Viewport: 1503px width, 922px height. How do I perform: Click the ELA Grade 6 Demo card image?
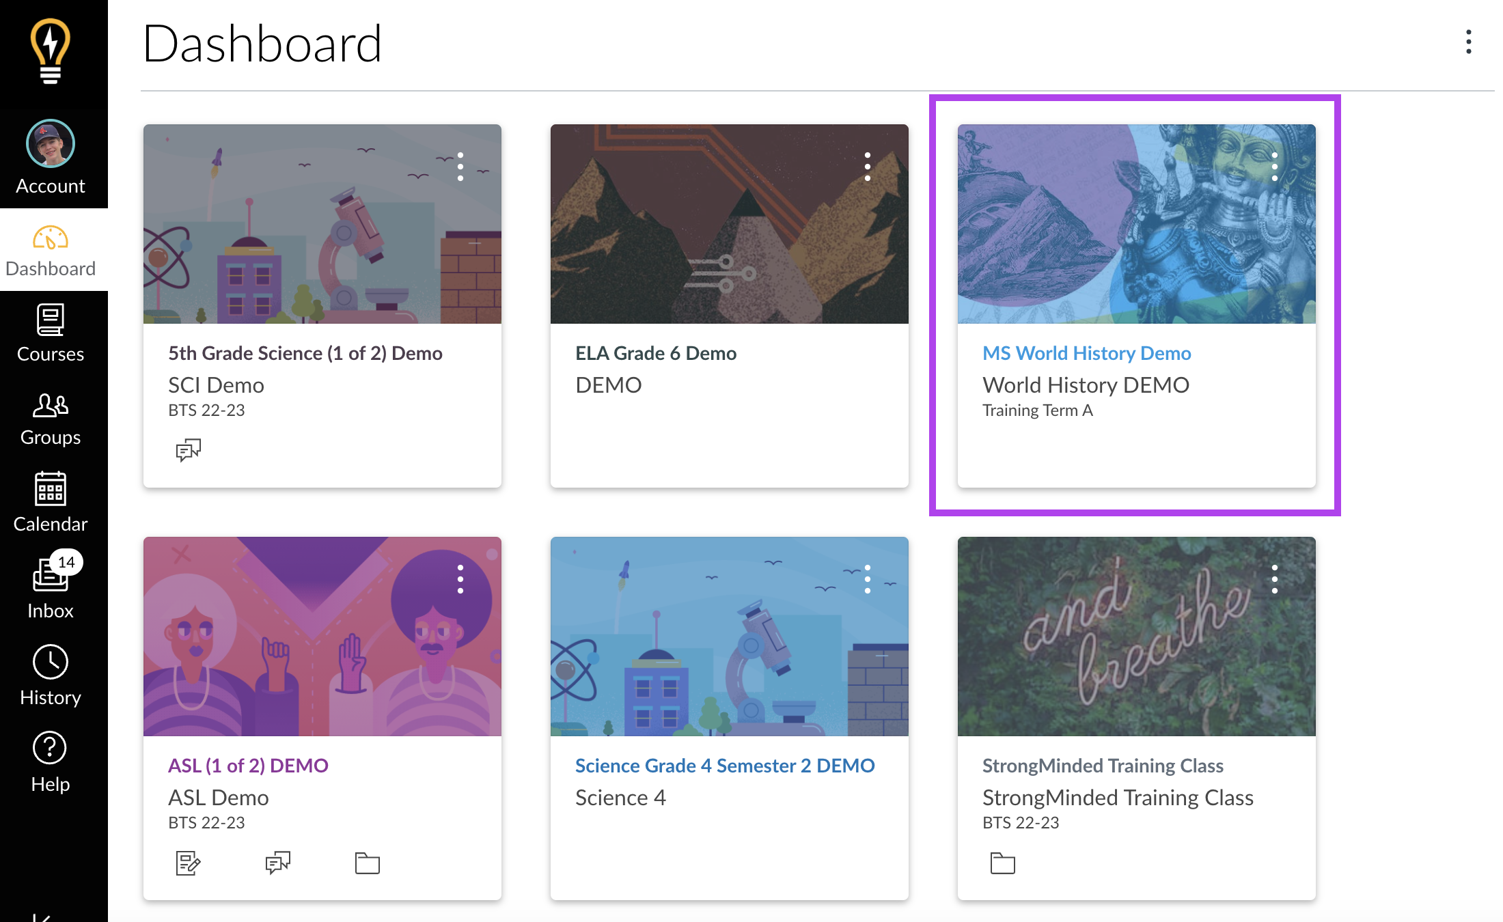pos(729,224)
